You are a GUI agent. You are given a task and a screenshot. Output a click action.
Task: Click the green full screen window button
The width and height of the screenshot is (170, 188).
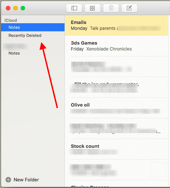23,8
